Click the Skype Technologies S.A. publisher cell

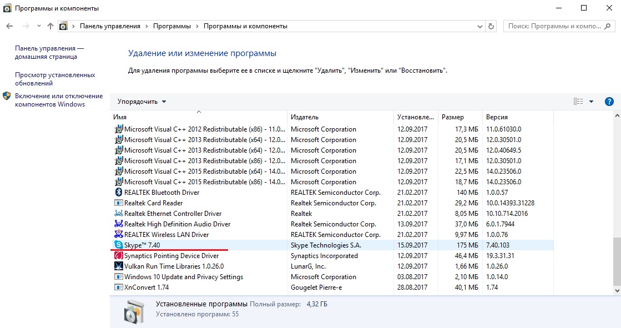[326, 245]
